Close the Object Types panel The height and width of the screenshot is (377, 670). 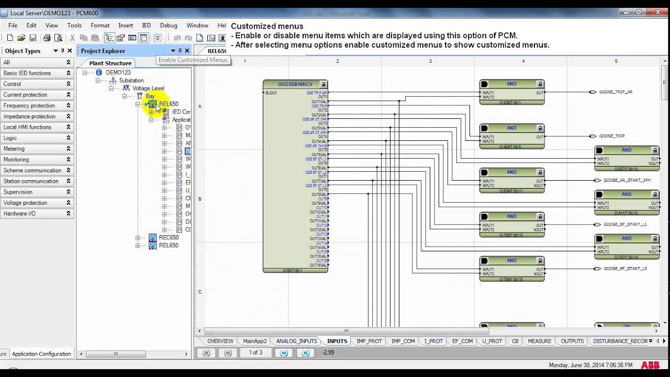click(x=70, y=51)
